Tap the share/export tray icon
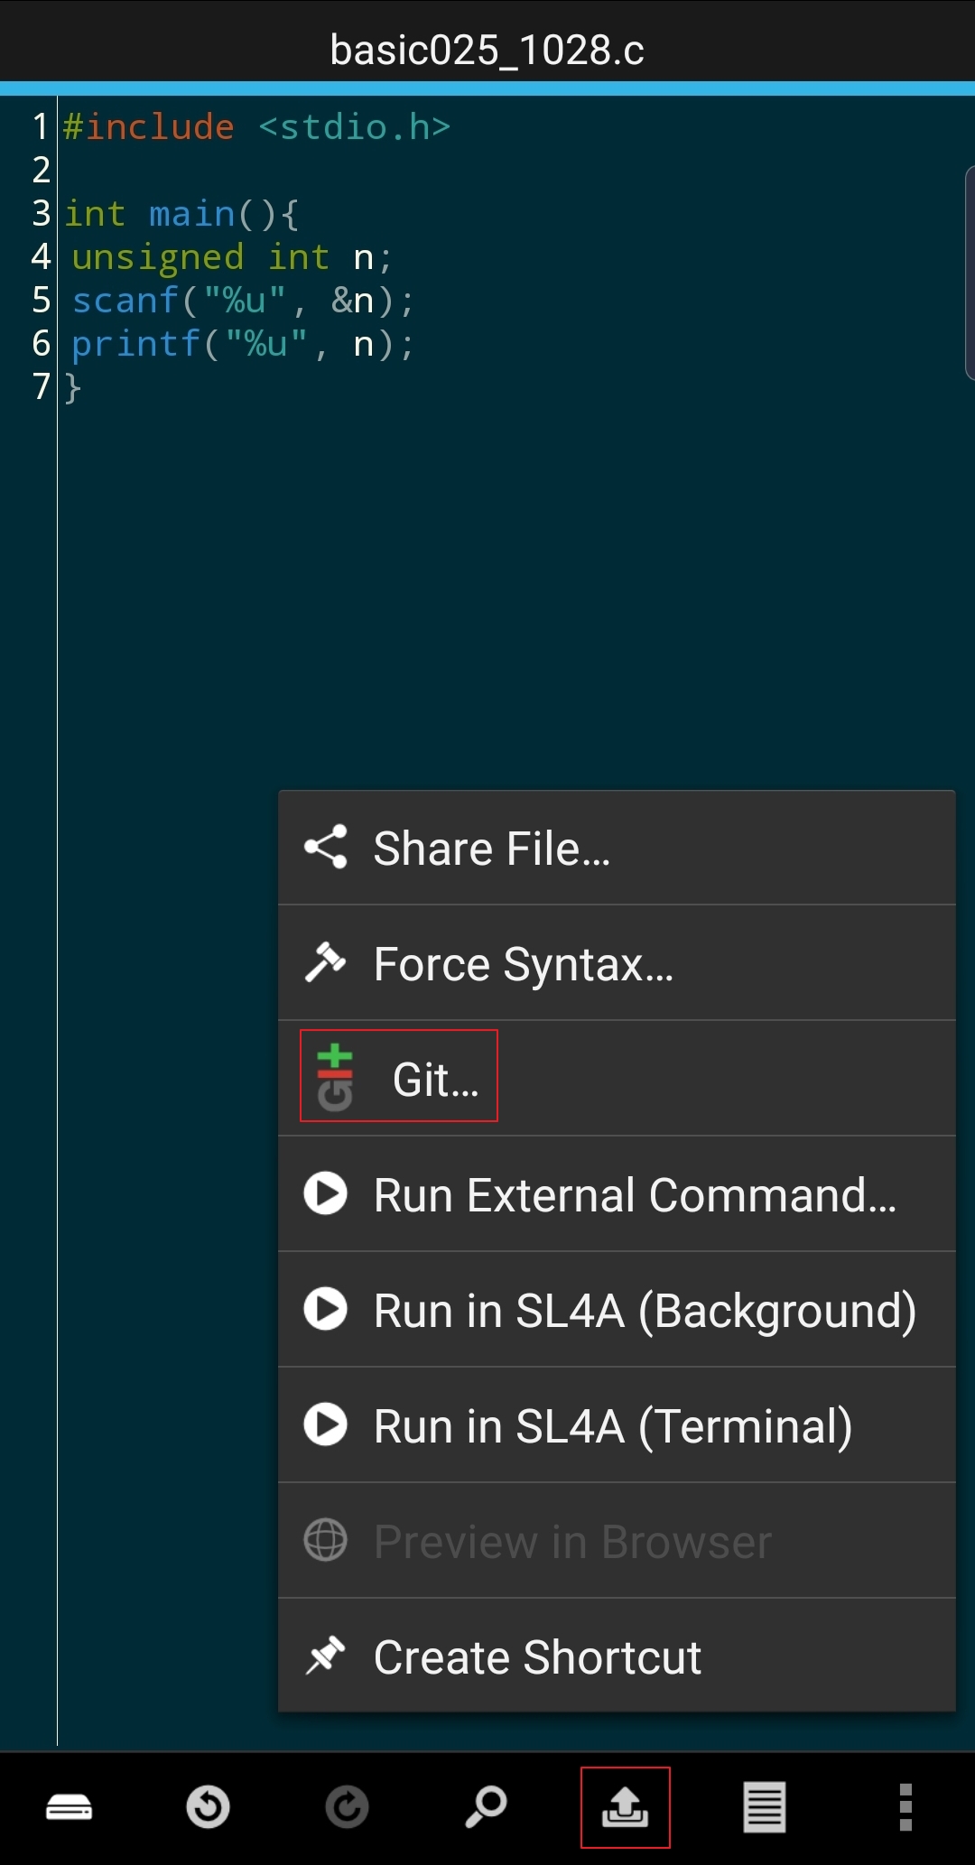This screenshot has width=975, height=1865. [625, 1807]
